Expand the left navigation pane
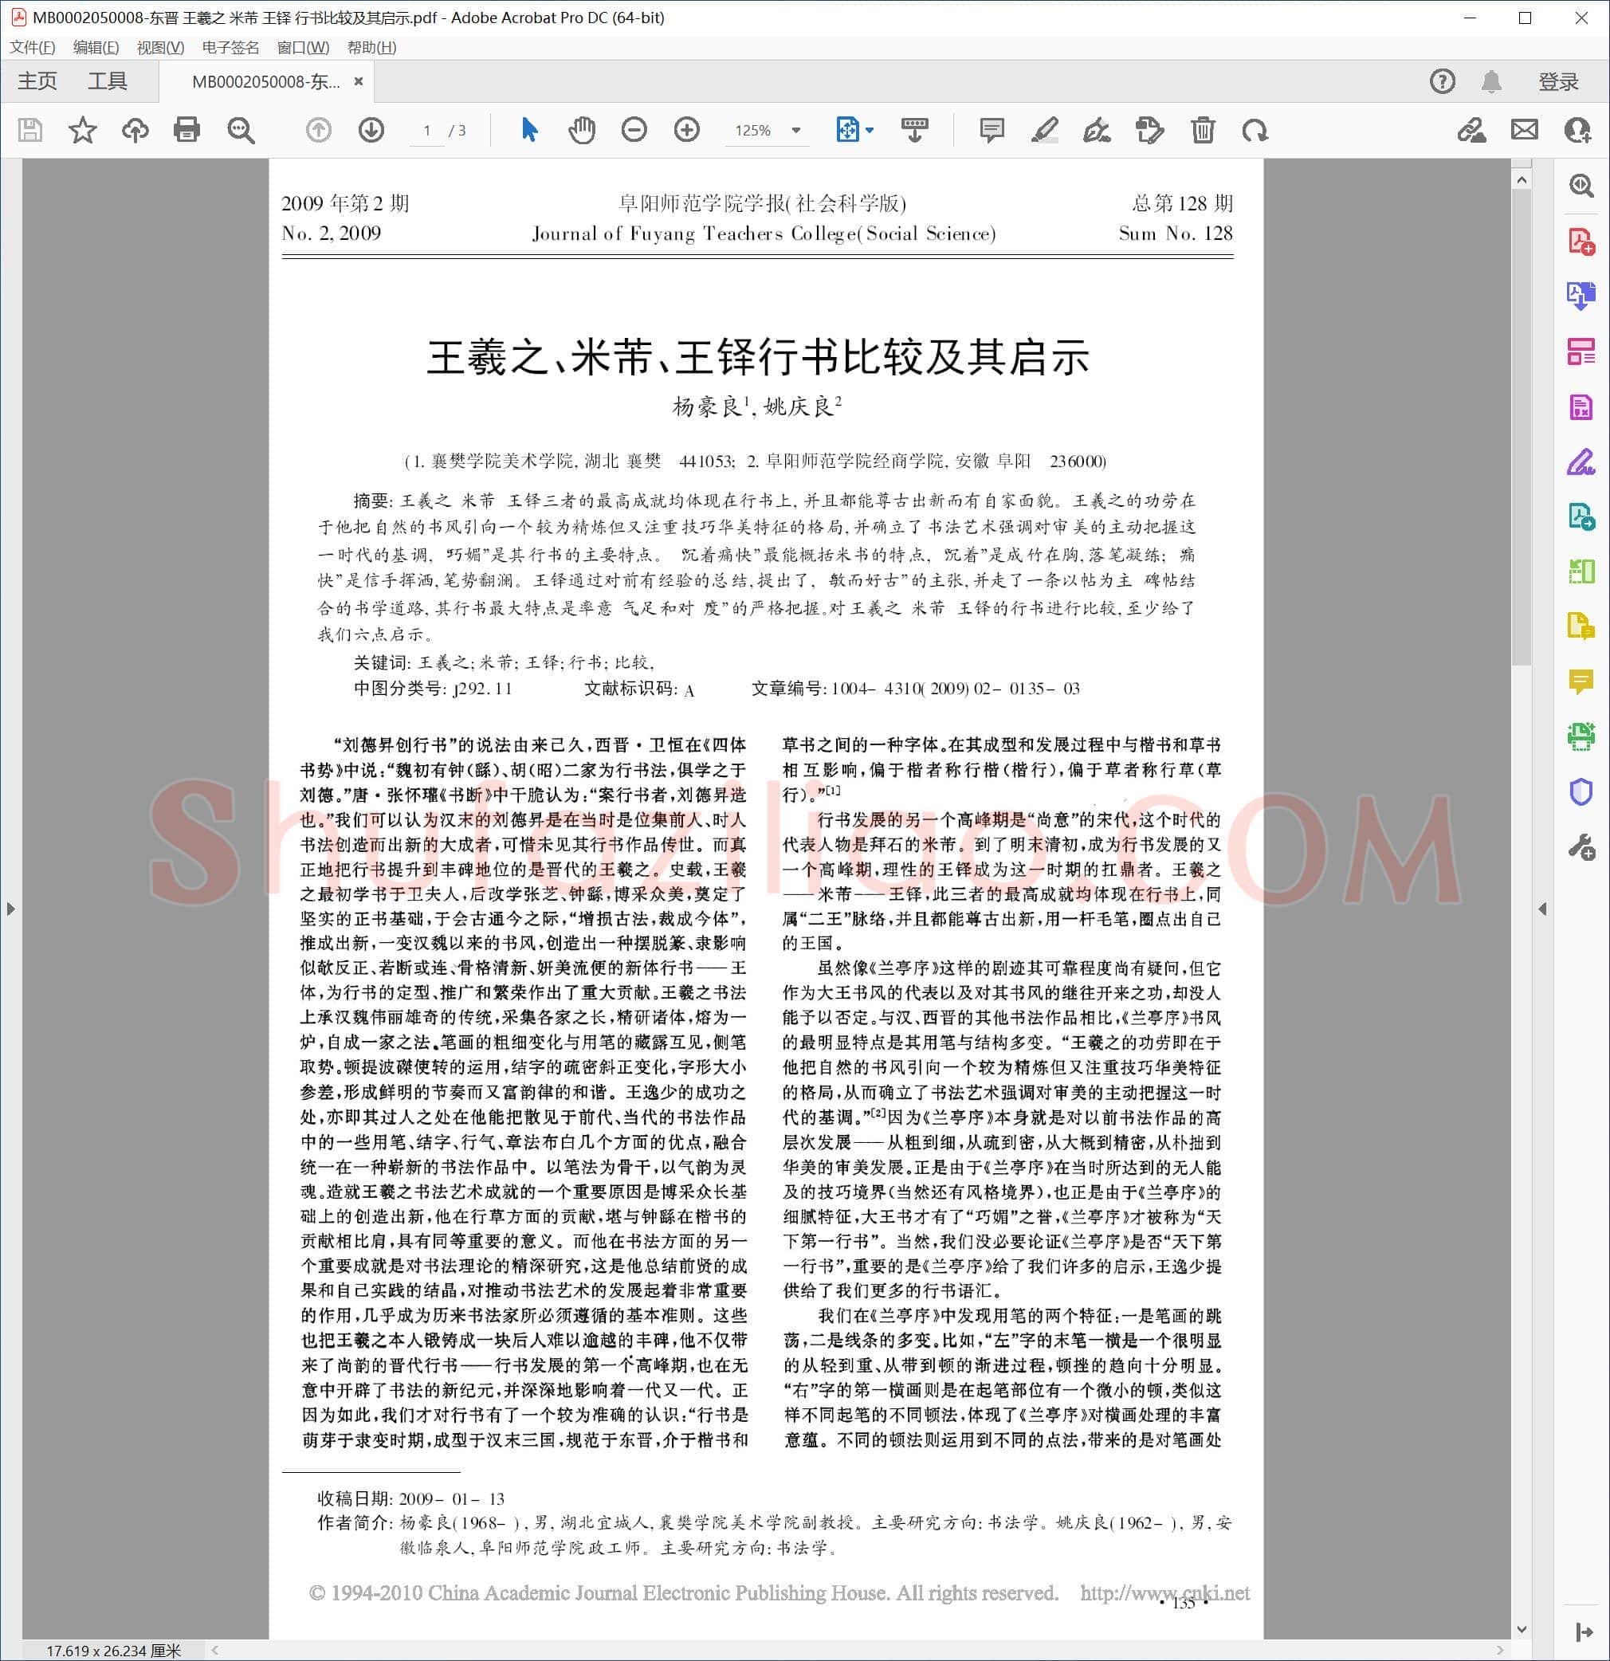The width and height of the screenshot is (1610, 1661). pos(10,909)
